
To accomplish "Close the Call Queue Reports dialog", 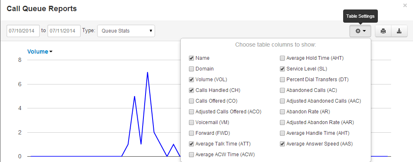I will pos(405,5).
